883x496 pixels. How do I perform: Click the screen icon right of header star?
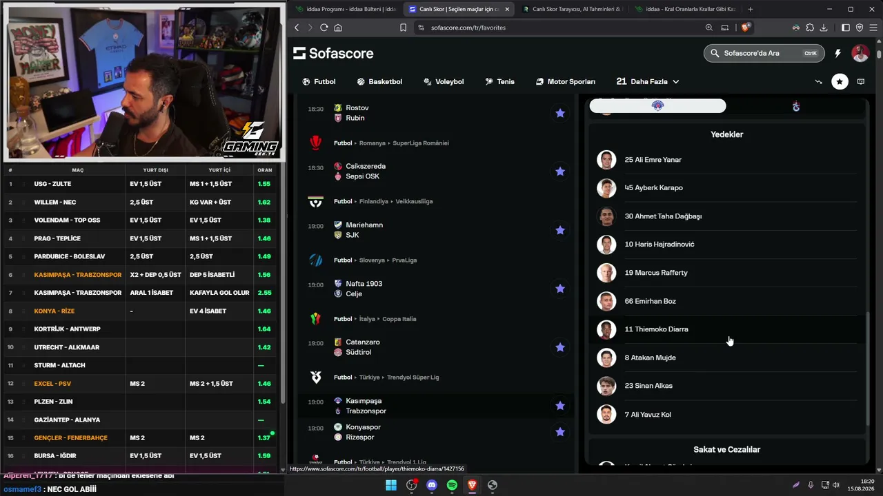pyautogui.click(x=860, y=81)
